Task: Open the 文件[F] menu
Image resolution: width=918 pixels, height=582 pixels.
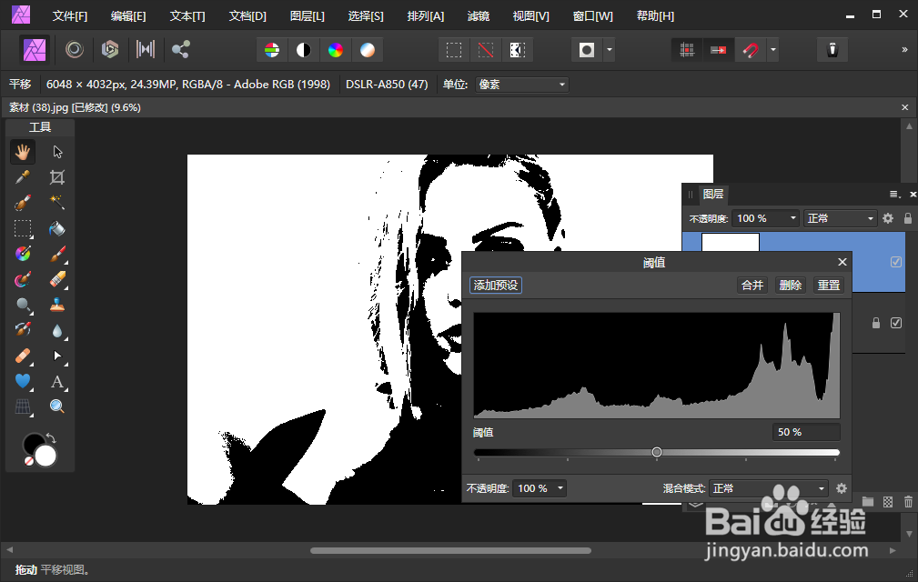Action: pyautogui.click(x=70, y=16)
